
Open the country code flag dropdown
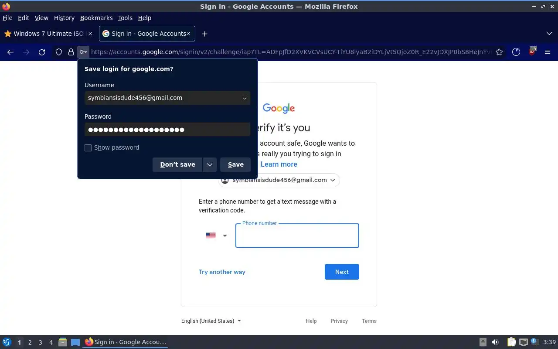(216, 236)
